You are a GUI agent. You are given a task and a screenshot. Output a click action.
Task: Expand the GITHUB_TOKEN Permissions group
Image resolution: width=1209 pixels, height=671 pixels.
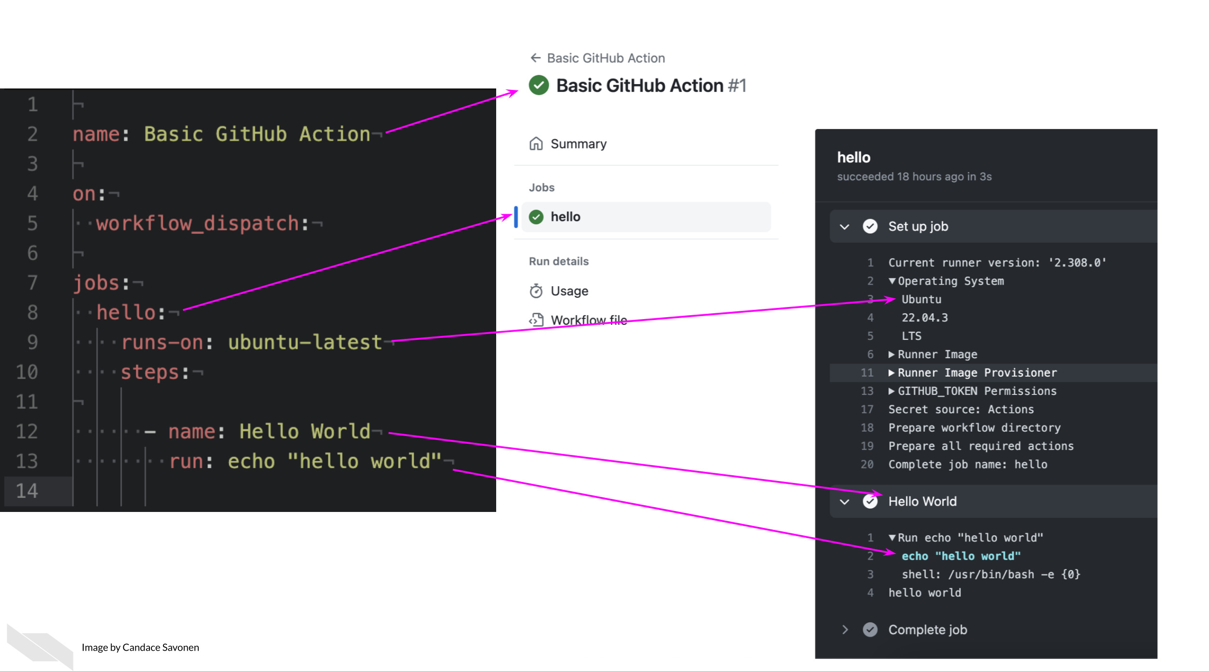891,392
